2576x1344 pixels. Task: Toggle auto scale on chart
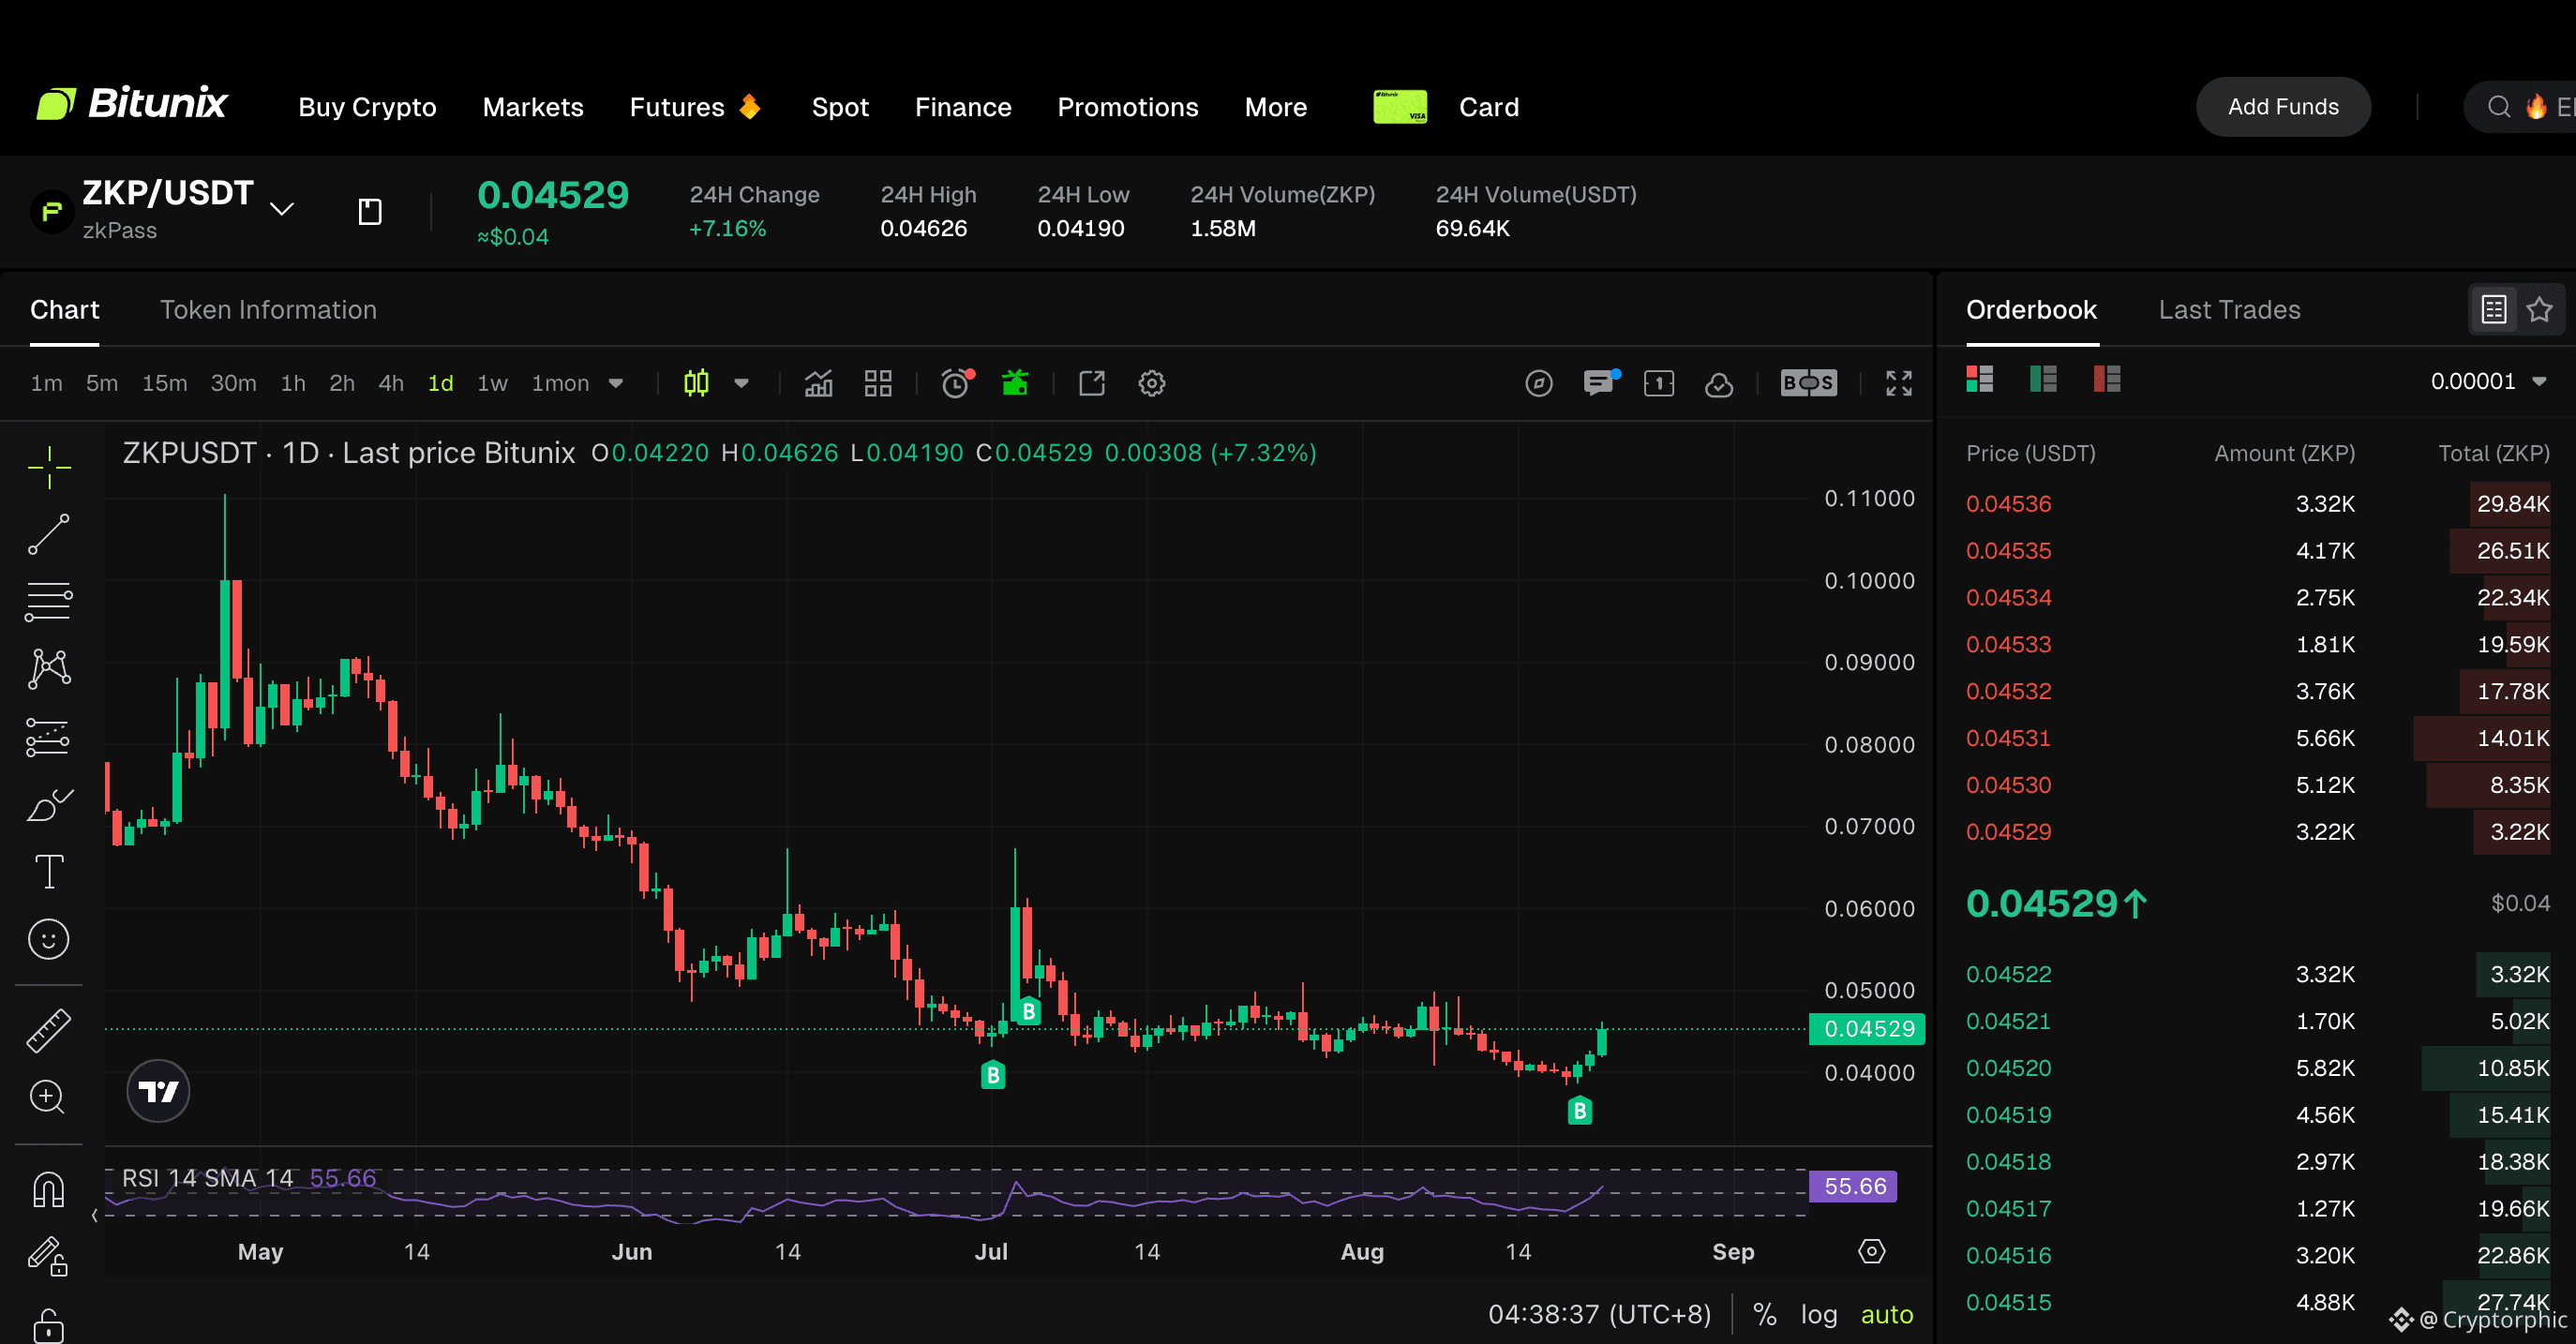pos(1886,1314)
